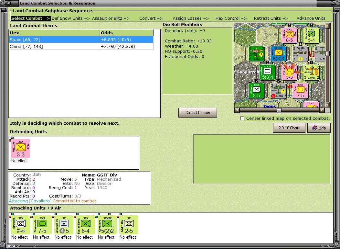
Task: Click the map horizontal scrollbar thumb
Action: 279,110
